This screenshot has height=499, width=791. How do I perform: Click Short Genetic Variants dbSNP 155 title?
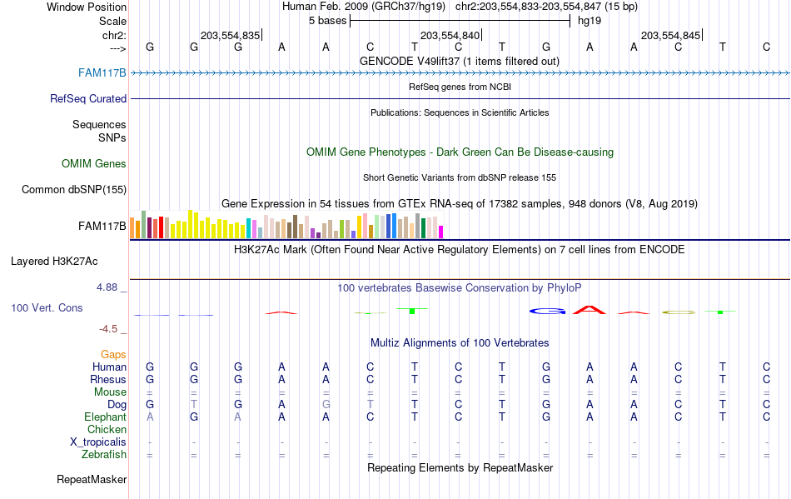tap(460, 177)
